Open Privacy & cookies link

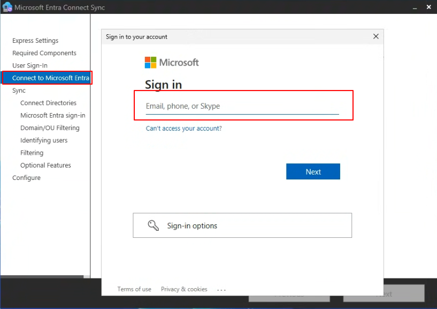(184, 289)
